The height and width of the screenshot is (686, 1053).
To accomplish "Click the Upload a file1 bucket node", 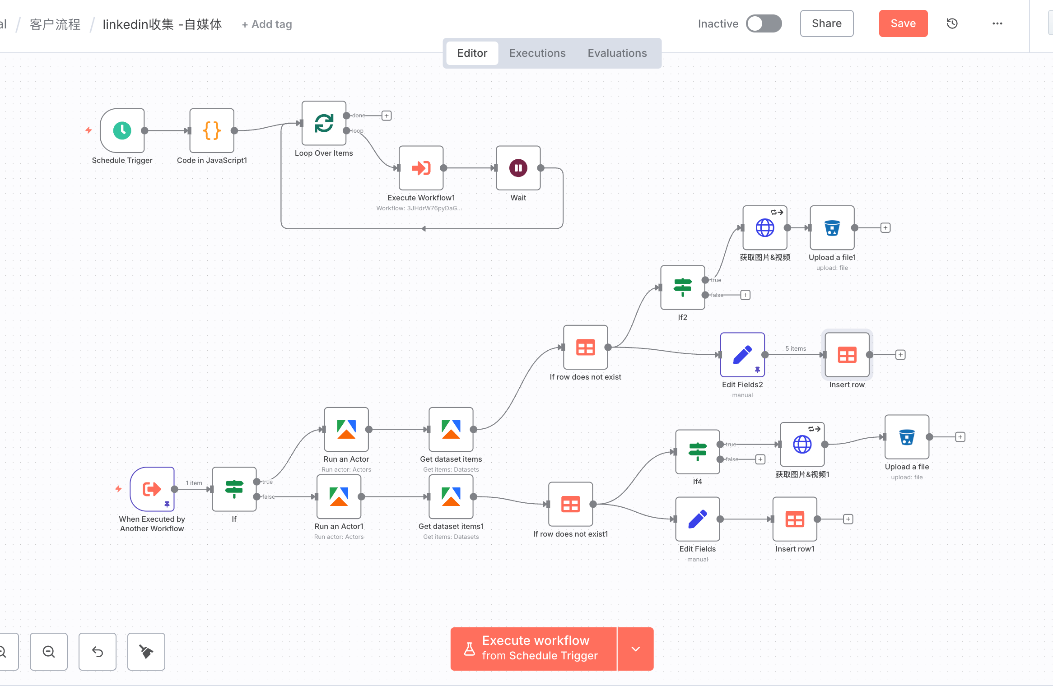I will (832, 228).
